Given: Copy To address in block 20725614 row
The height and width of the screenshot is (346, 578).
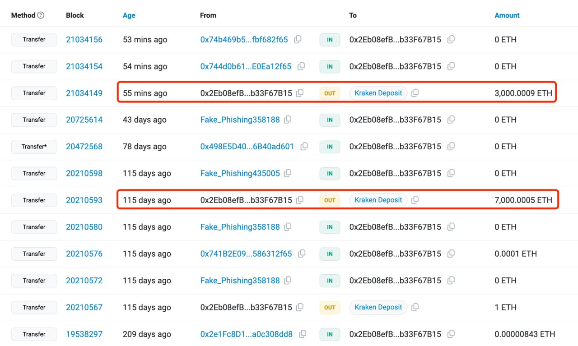Looking at the screenshot, I should [451, 120].
